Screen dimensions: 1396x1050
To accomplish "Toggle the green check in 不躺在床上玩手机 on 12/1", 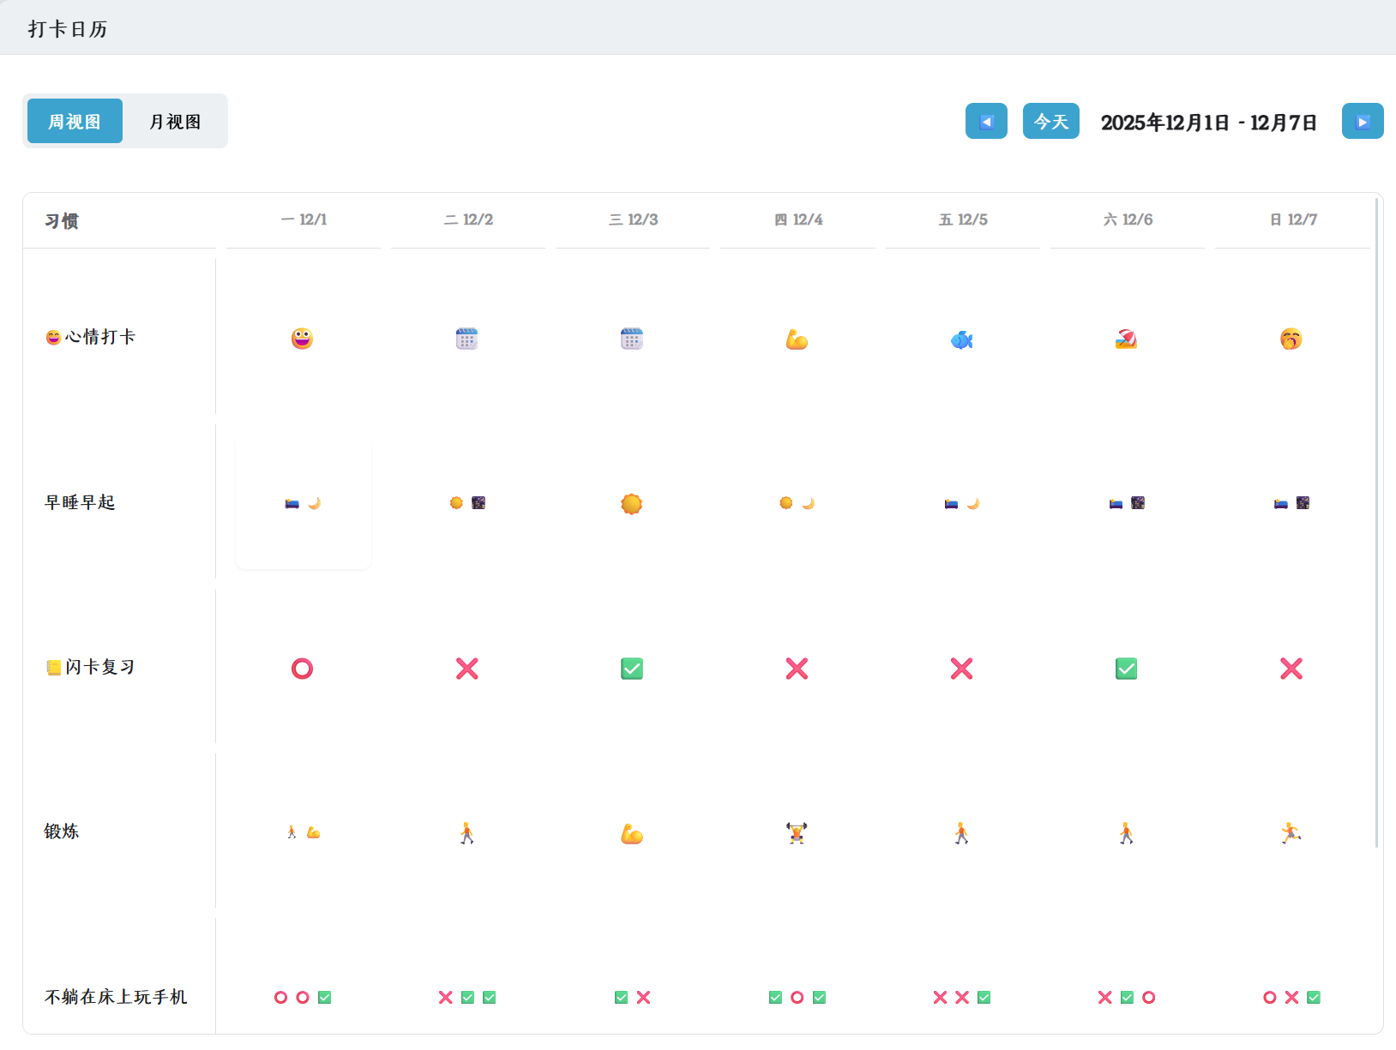I will coord(325,998).
